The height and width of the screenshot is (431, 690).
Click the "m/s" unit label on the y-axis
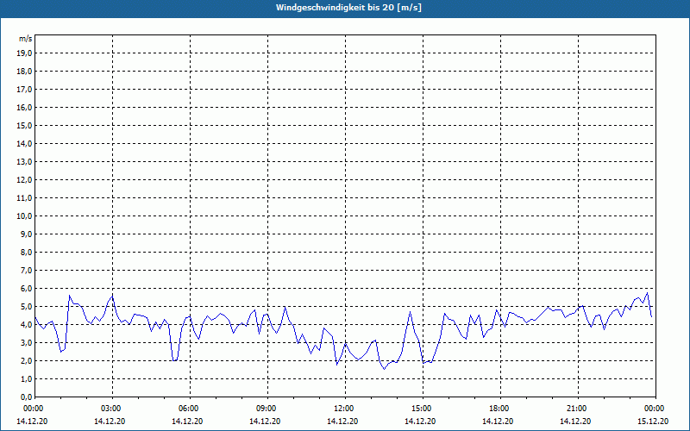(26, 39)
